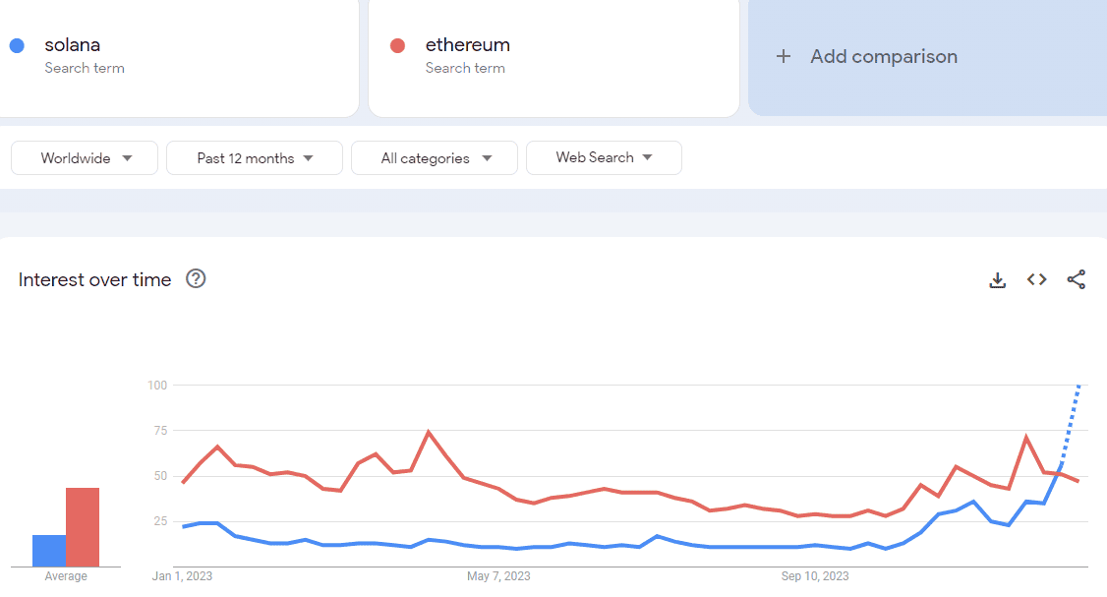Expand the Past 12 months dropdown
The height and width of the screenshot is (597, 1107).
click(x=255, y=158)
